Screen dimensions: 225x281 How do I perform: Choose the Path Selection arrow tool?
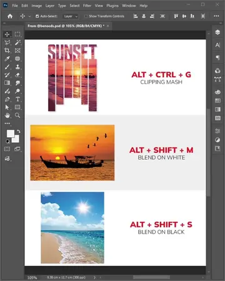(7, 107)
